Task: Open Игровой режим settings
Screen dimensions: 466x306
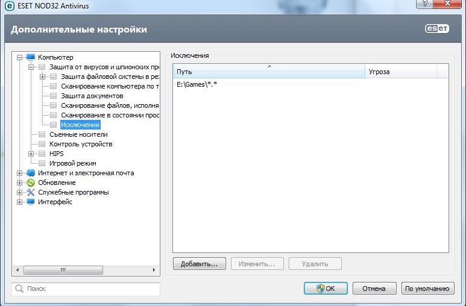Action: [x=73, y=163]
